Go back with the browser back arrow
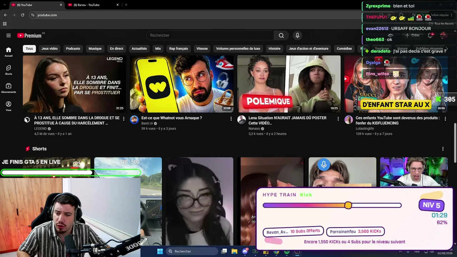 [x=5, y=15]
